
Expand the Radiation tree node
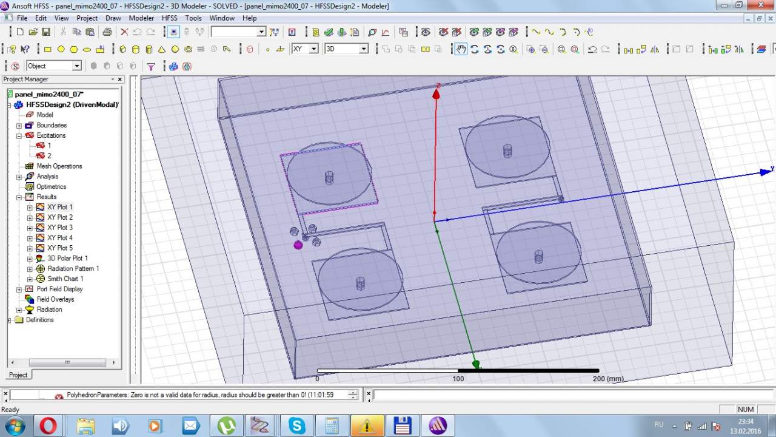click(x=19, y=310)
